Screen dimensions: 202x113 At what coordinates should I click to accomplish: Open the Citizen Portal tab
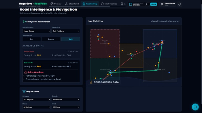click(72, 4)
